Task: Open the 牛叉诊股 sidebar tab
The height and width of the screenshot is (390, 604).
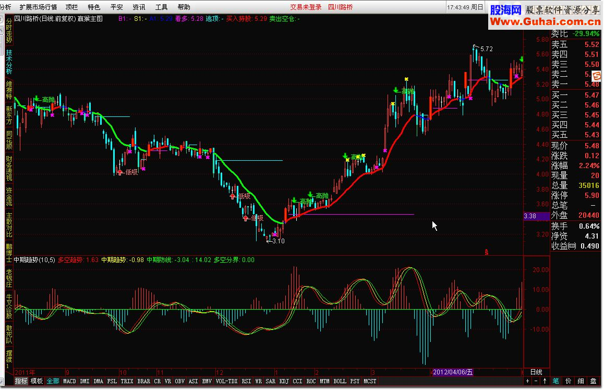Action: click(9, 306)
